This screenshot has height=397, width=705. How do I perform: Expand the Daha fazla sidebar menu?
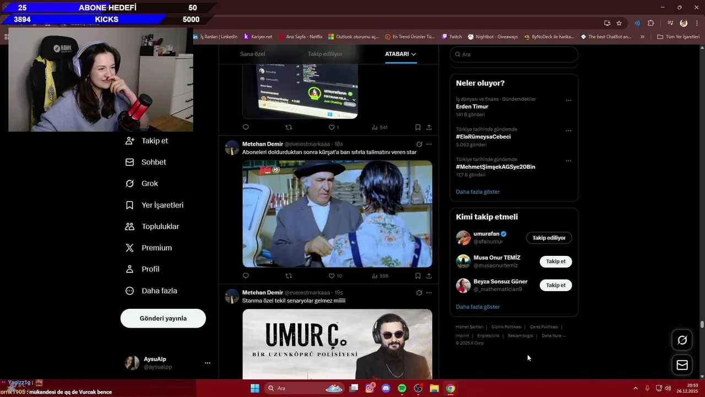pos(151,291)
